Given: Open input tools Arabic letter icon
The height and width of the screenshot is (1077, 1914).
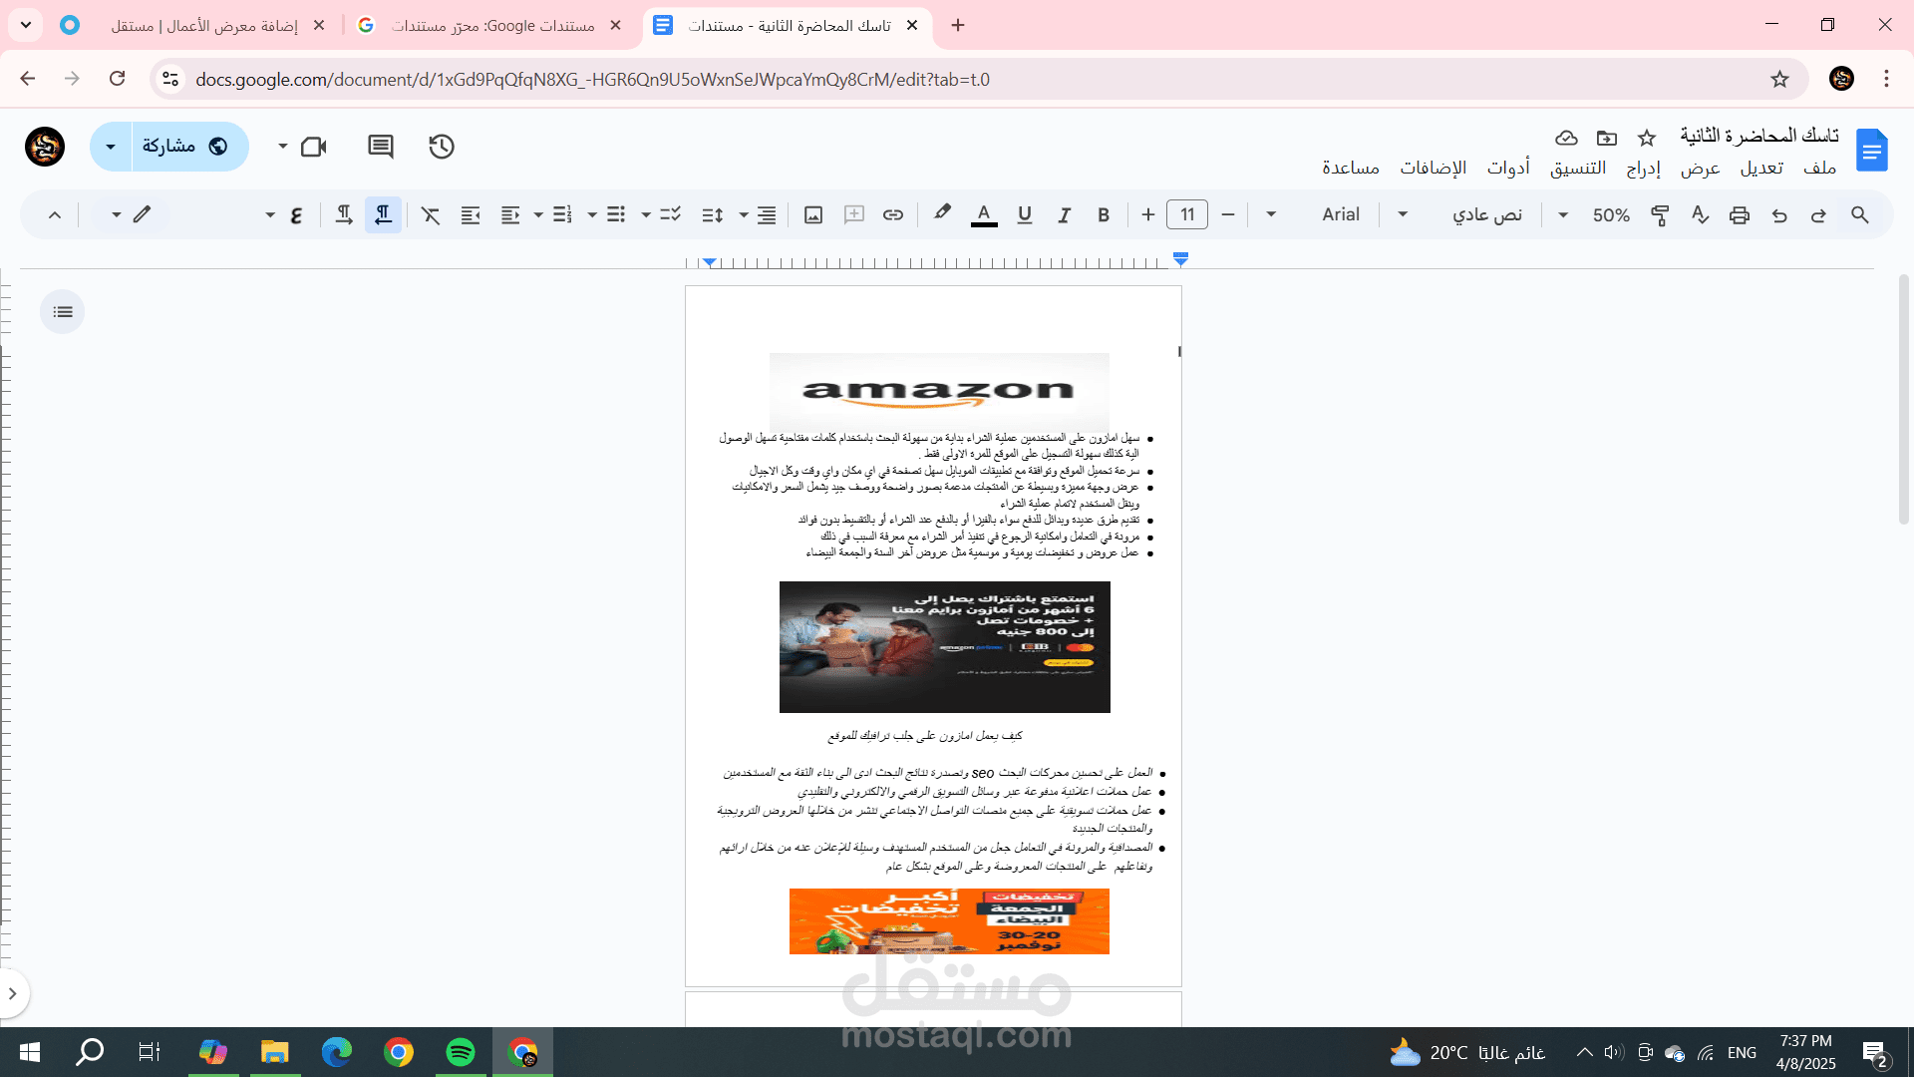Looking at the screenshot, I should (296, 214).
